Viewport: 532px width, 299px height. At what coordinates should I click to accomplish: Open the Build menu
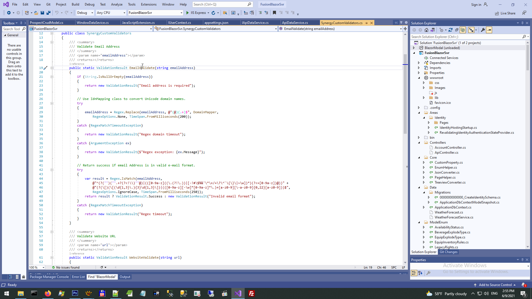click(x=75, y=4)
